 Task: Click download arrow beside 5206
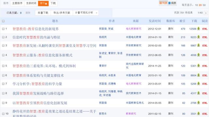point(199,84)
